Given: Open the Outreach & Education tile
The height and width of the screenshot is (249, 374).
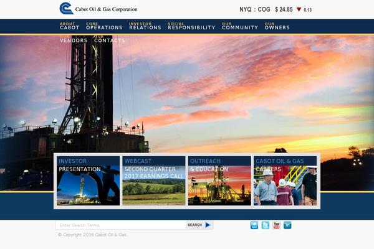Looking at the screenshot, I should coord(219,181).
